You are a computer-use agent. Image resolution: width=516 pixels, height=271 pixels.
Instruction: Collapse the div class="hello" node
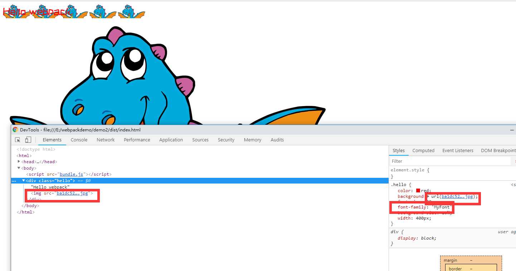coord(24,180)
